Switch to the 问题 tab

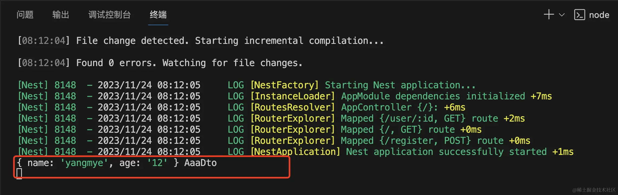[25, 15]
